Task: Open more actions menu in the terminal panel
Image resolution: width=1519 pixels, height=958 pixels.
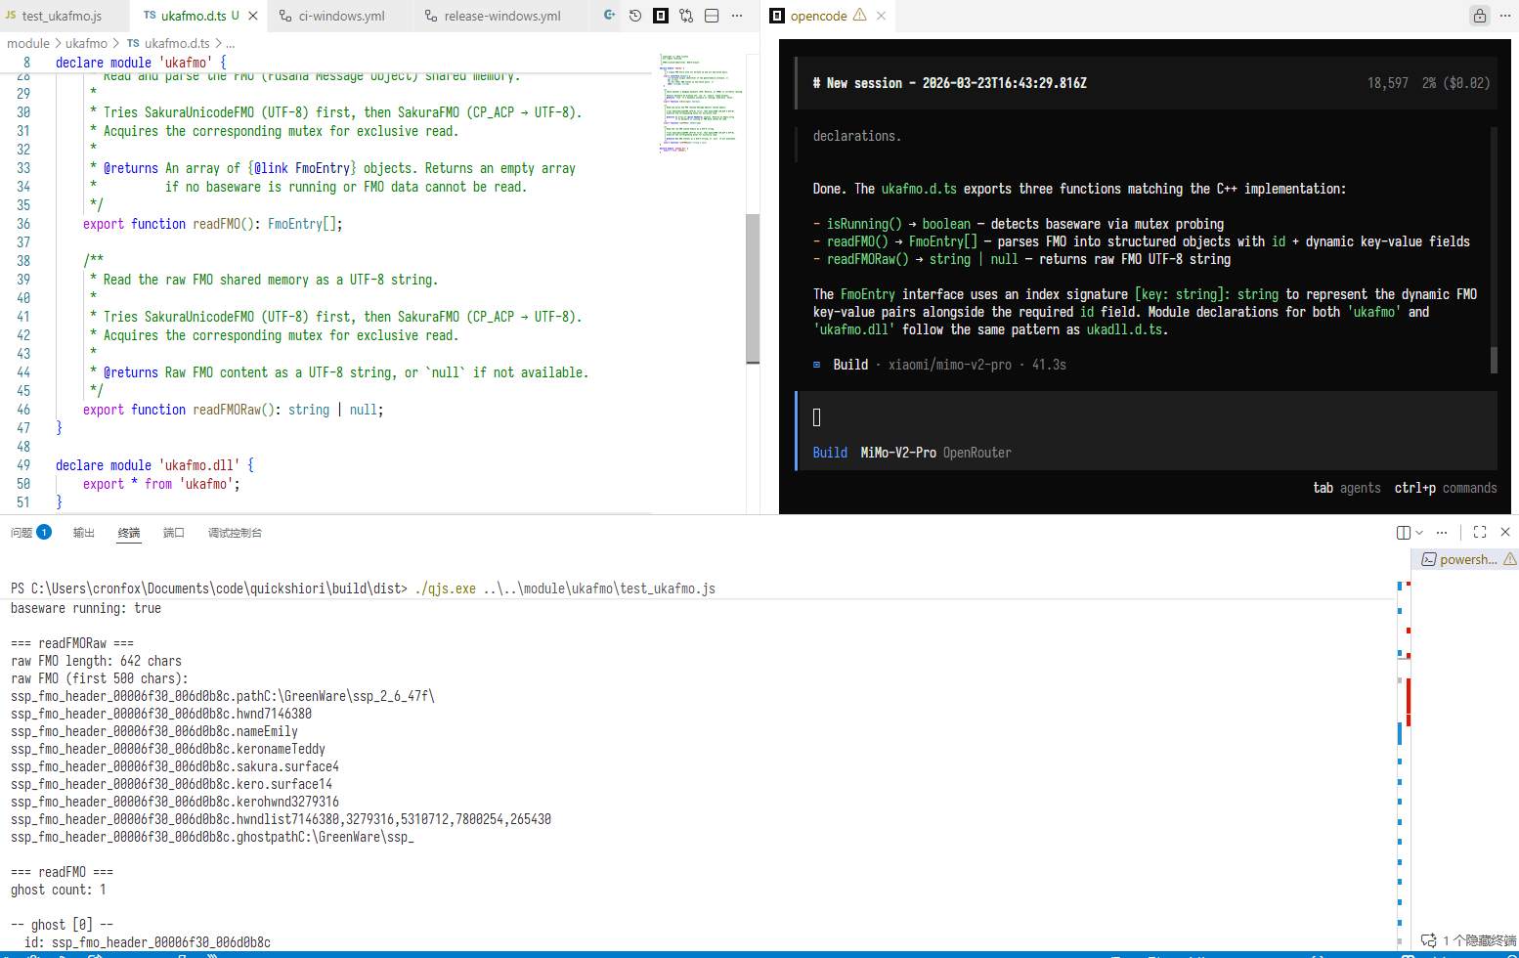Action: pos(1442,533)
